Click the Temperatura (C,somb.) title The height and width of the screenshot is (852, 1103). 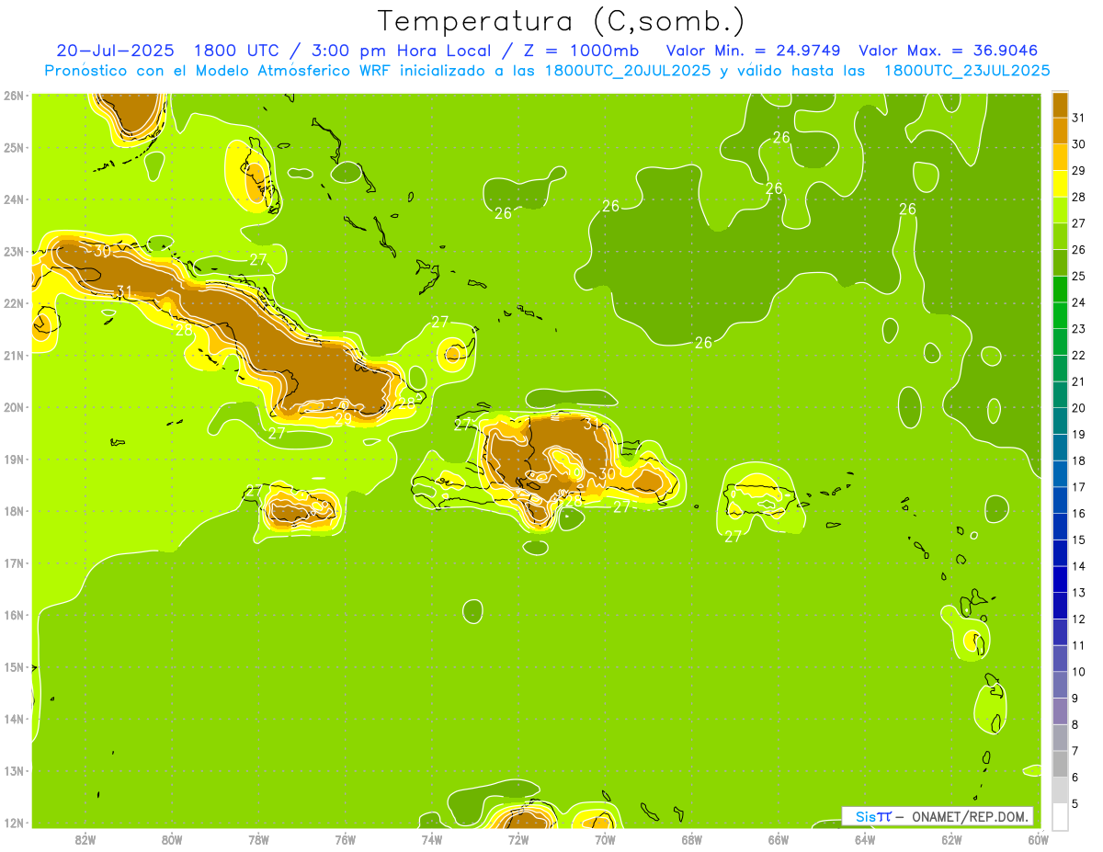[x=561, y=20]
